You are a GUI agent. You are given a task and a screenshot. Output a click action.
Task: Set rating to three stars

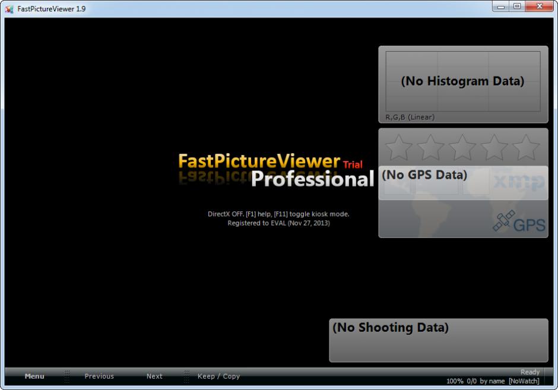[462, 147]
